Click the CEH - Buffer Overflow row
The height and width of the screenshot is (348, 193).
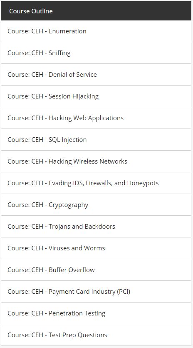click(96, 270)
